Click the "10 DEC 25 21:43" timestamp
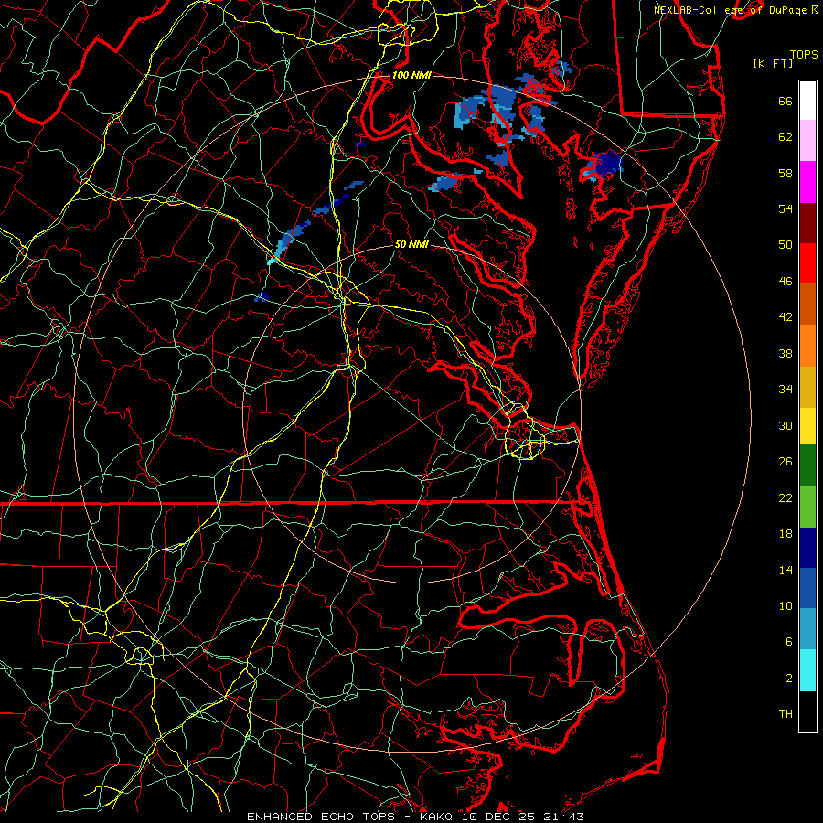Viewport: 823px width, 823px height. point(523,817)
